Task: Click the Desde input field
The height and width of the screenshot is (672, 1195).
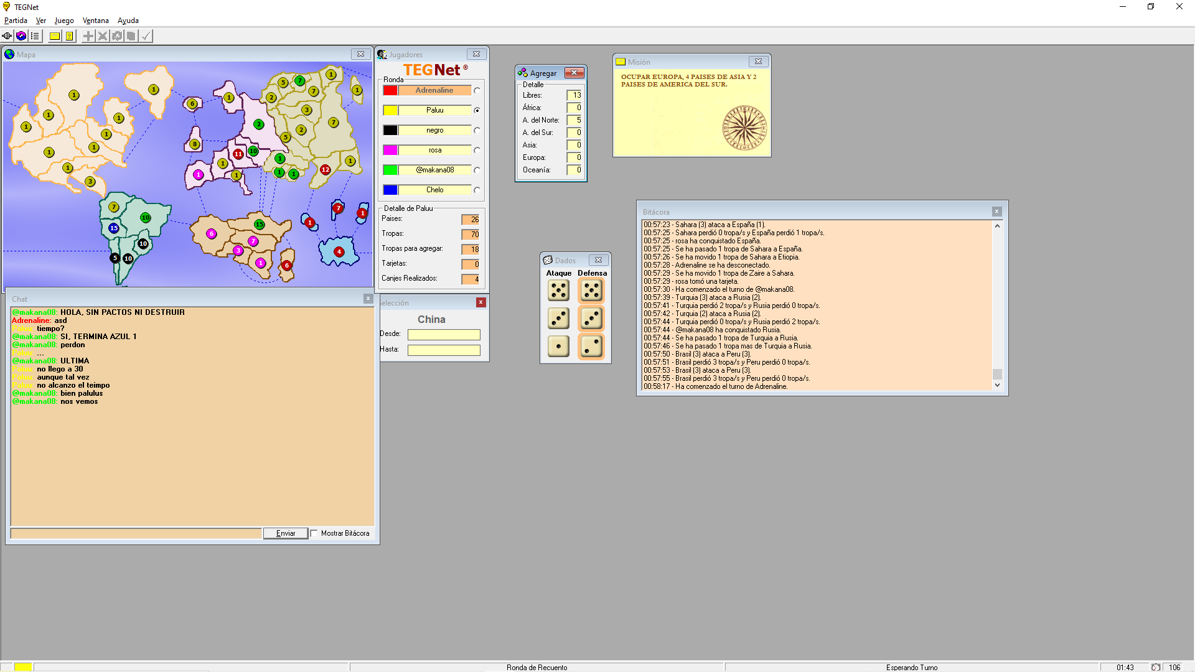Action: [x=444, y=335]
